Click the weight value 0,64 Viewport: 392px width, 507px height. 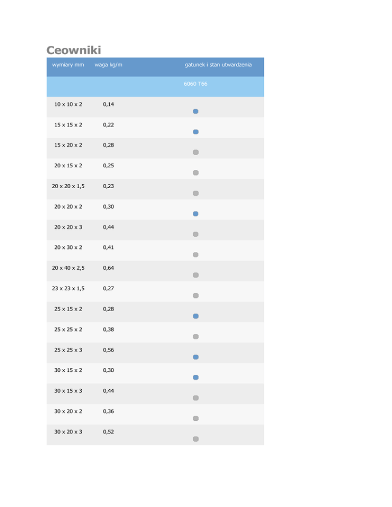point(108,268)
